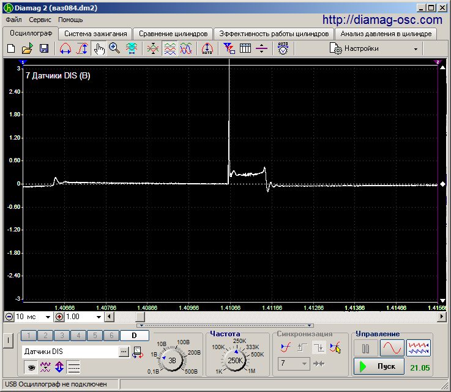Open the Анализ давления в цилиндре tab
The width and height of the screenshot is (451, 392).
(x=386, y=34)
